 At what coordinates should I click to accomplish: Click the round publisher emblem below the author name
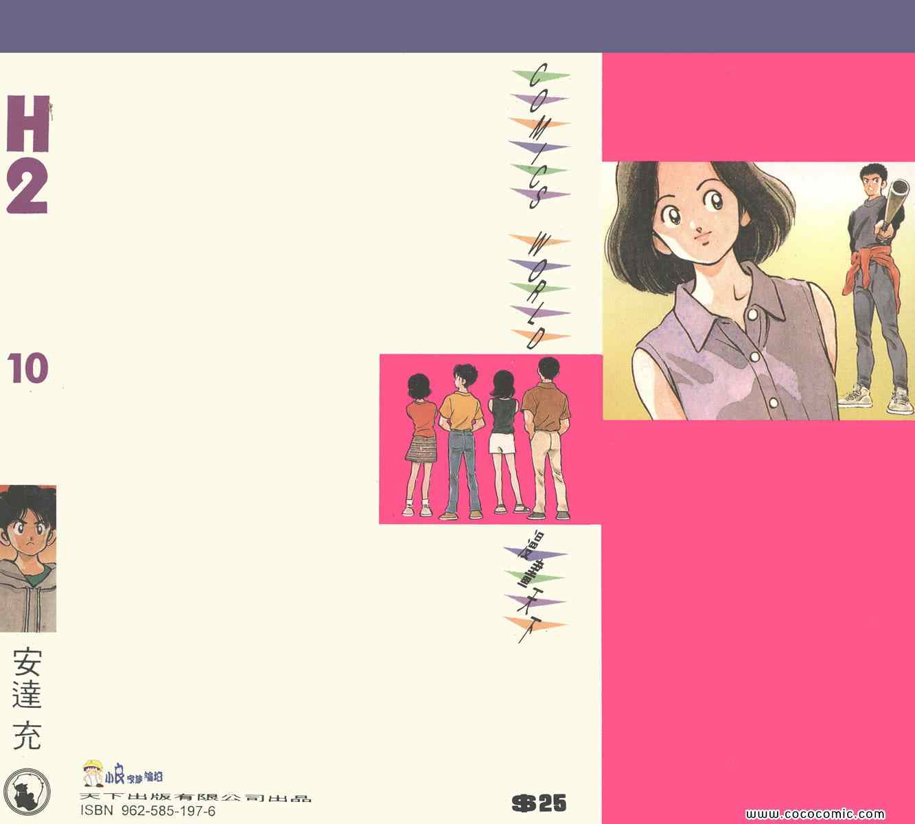tap(27, 786)
